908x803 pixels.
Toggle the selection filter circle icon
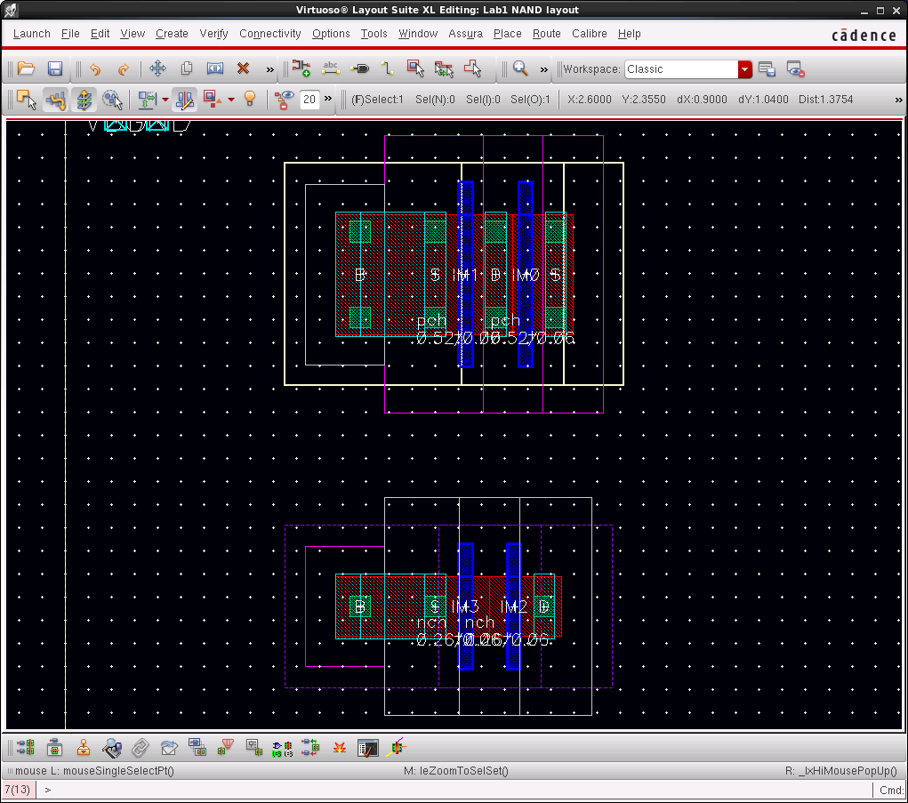tap(112, 100)
